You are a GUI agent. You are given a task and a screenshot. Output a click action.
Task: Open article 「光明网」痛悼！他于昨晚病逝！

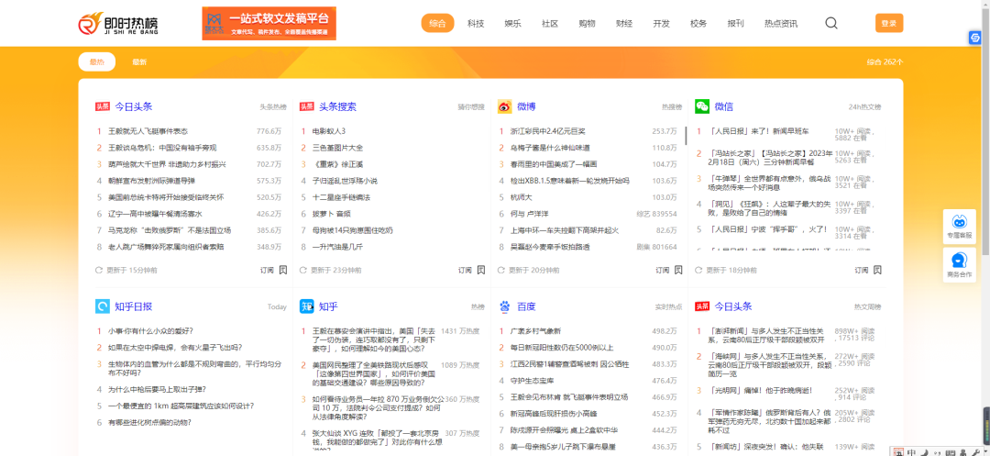click(x=760, y=390)
